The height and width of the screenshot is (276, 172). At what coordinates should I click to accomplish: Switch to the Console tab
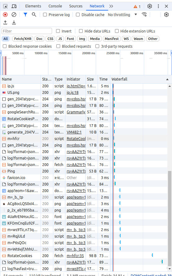point(55,6)
